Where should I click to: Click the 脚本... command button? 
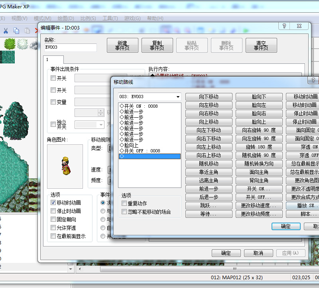(303, 214)
